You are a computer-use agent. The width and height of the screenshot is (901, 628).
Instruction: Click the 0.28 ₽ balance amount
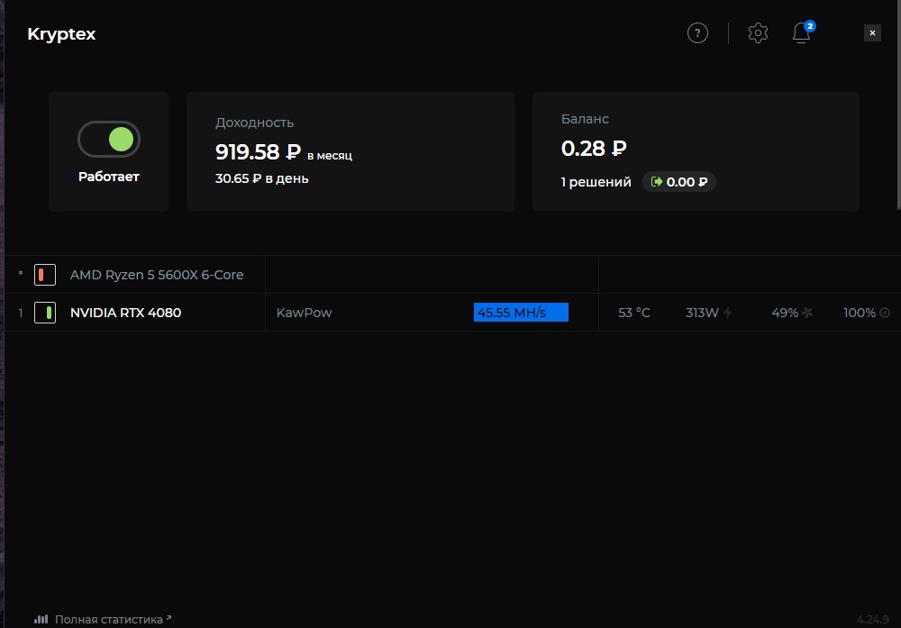[594, 149]
